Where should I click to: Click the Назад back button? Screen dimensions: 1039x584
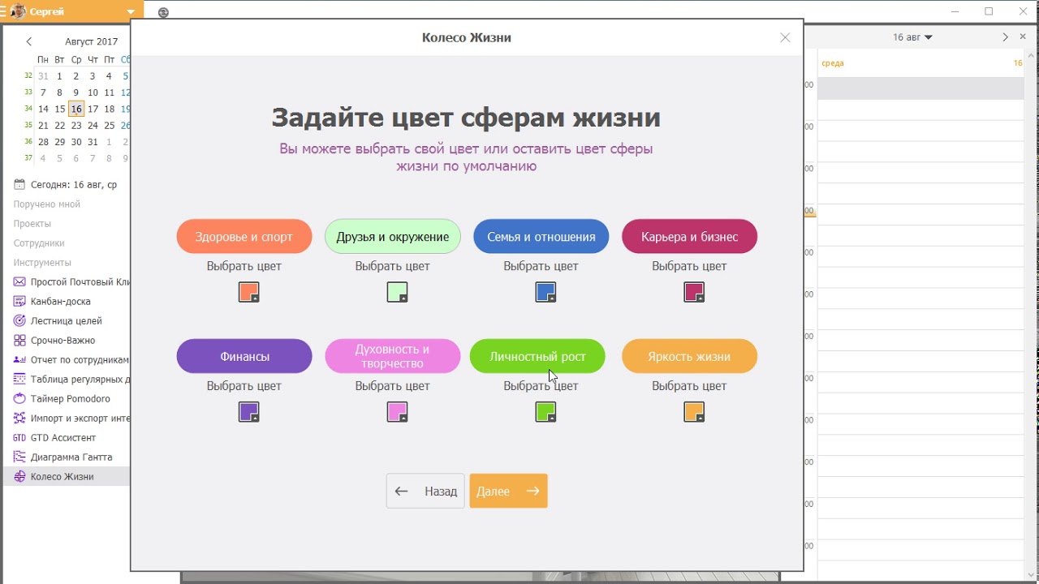(425, 491)
